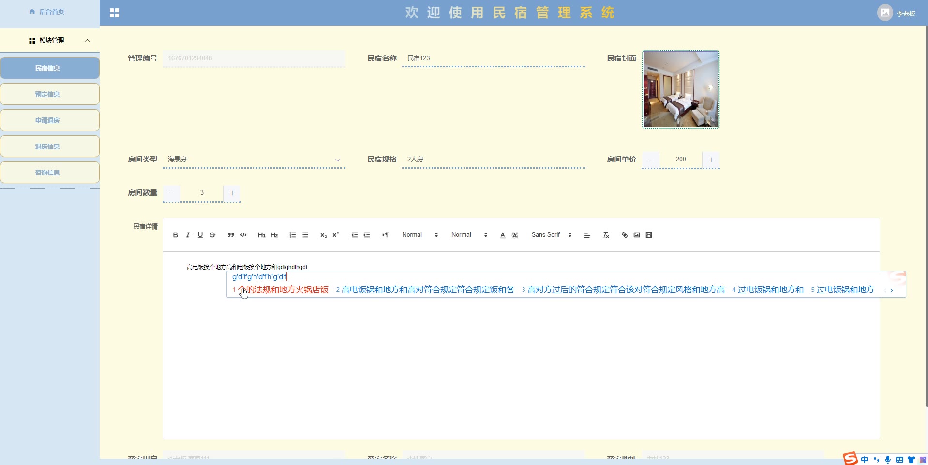This screenshot has height=465, width=928.
Task: Increase 房间数量 with the plus button
Action: coord(232,193)
